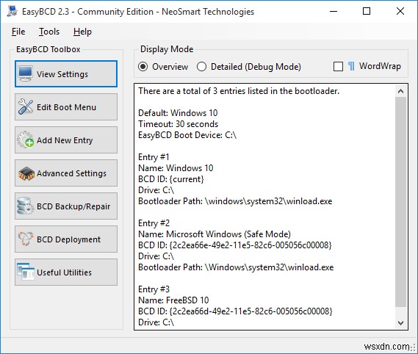Click the 'Name: Windows 10' line
Screen dimensions: 418x354
point(176,168)
